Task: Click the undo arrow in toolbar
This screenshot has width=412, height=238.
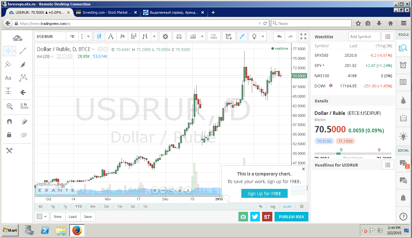Action: coord(279,36)
